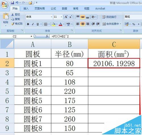Open fill color dropdown arrow
The image size is (142, 135).
coord(57,24)
